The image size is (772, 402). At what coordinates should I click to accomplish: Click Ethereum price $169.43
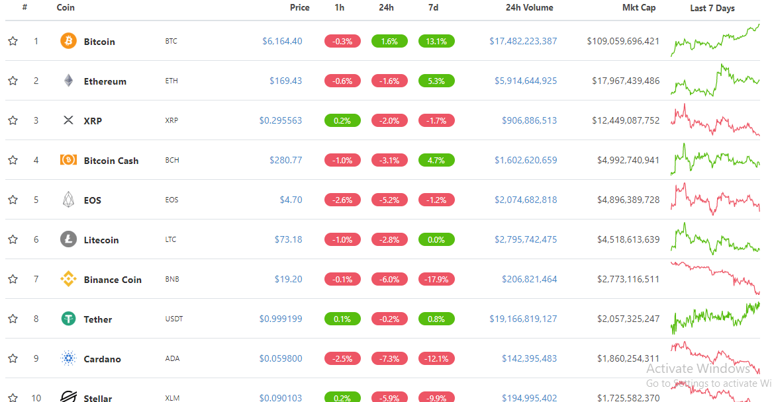pyautogui.click(x=285, y=81)
